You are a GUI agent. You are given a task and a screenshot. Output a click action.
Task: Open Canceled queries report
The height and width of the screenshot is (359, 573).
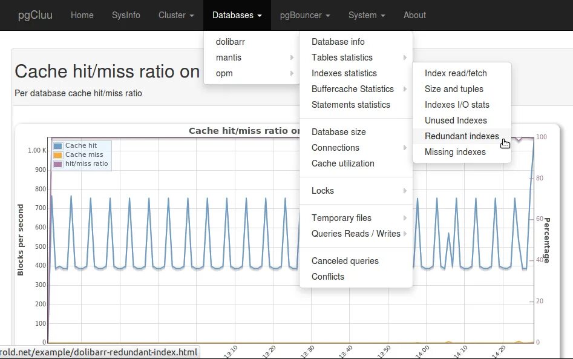point(356,261)
